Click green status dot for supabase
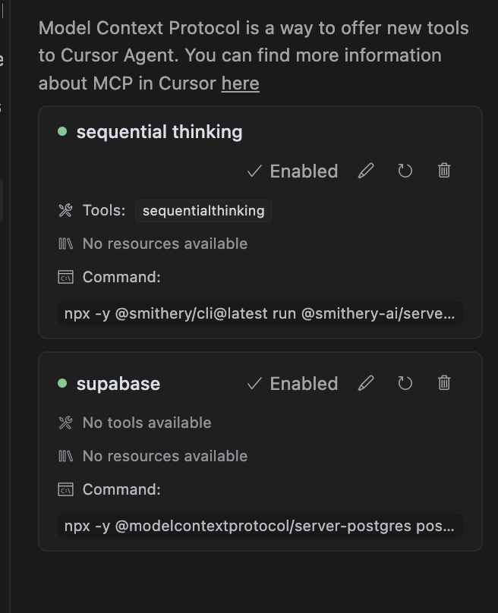 (62, 383)
